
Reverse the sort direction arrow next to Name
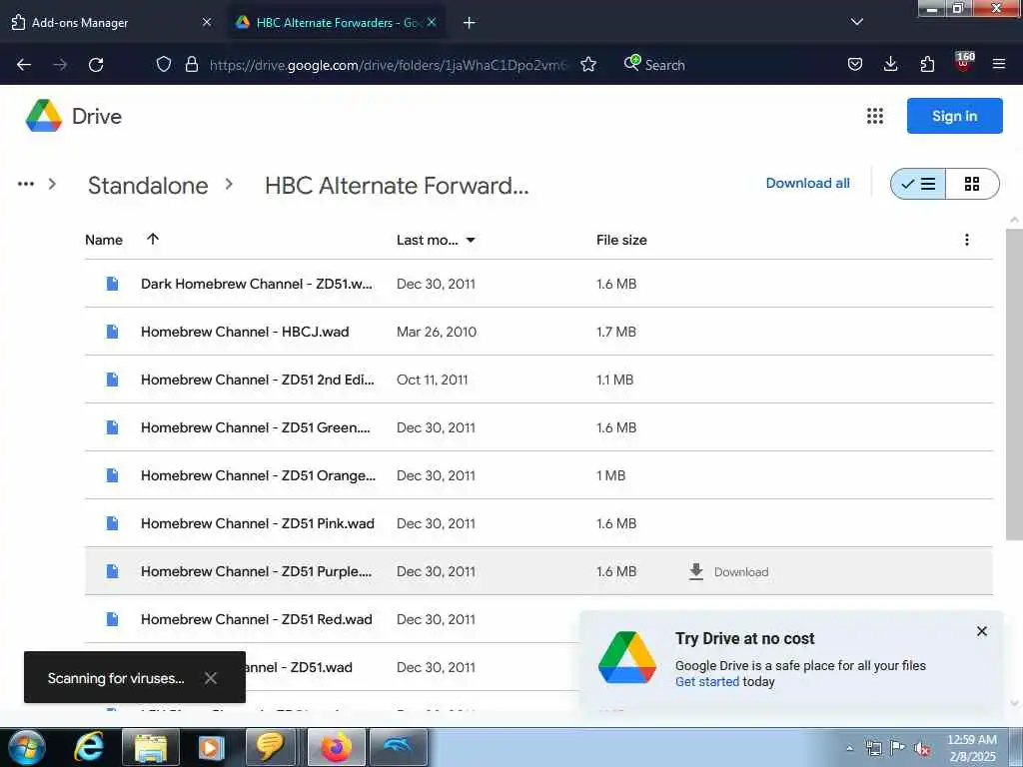click(153, 239)
